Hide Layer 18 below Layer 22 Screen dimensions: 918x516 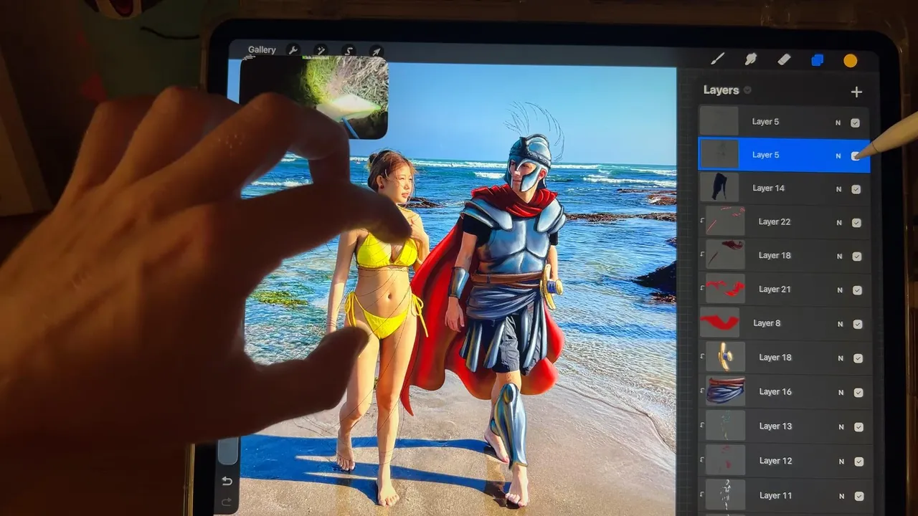[856, 257]
